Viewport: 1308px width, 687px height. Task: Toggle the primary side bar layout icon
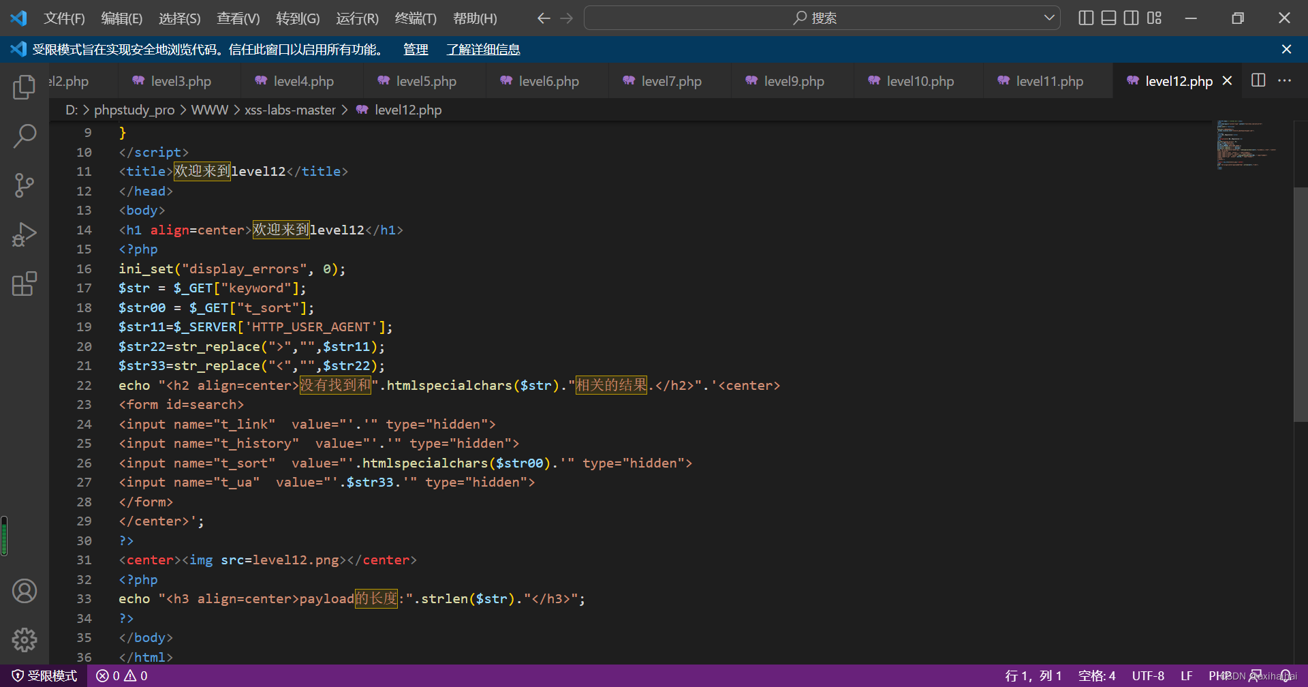[x=1087, y=18]
